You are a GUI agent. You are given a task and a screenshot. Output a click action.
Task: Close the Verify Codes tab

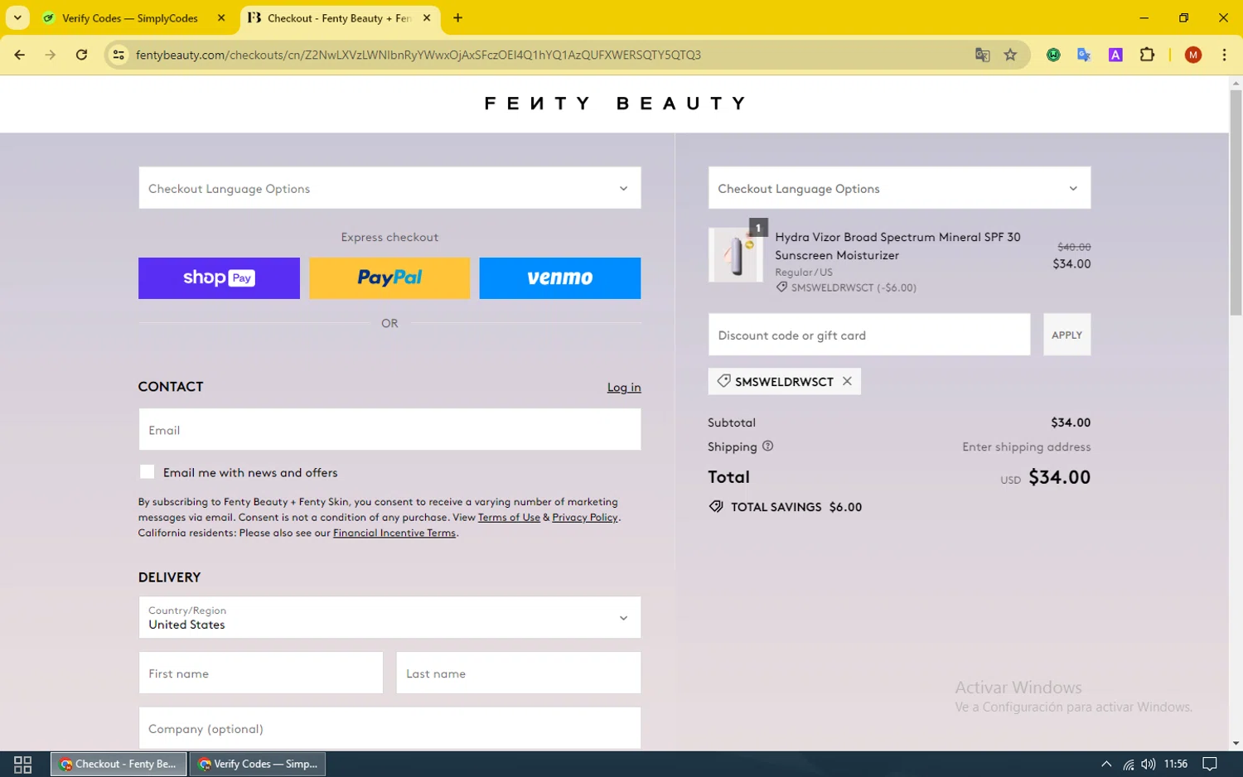[x=221, y=17]
